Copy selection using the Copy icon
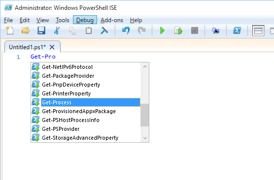This screenshot has height=180, width=274. tap(72, 30)
